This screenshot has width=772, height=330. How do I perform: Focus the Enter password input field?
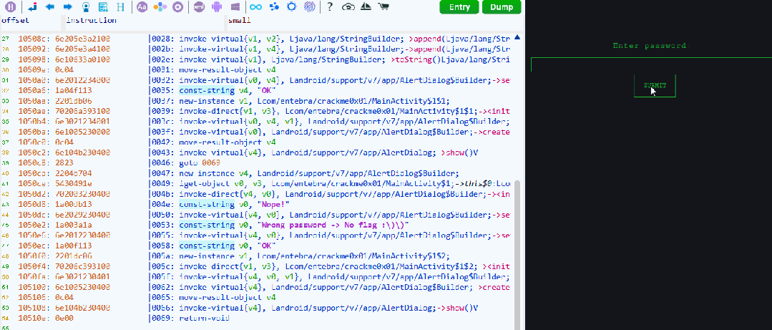(651, 65)
